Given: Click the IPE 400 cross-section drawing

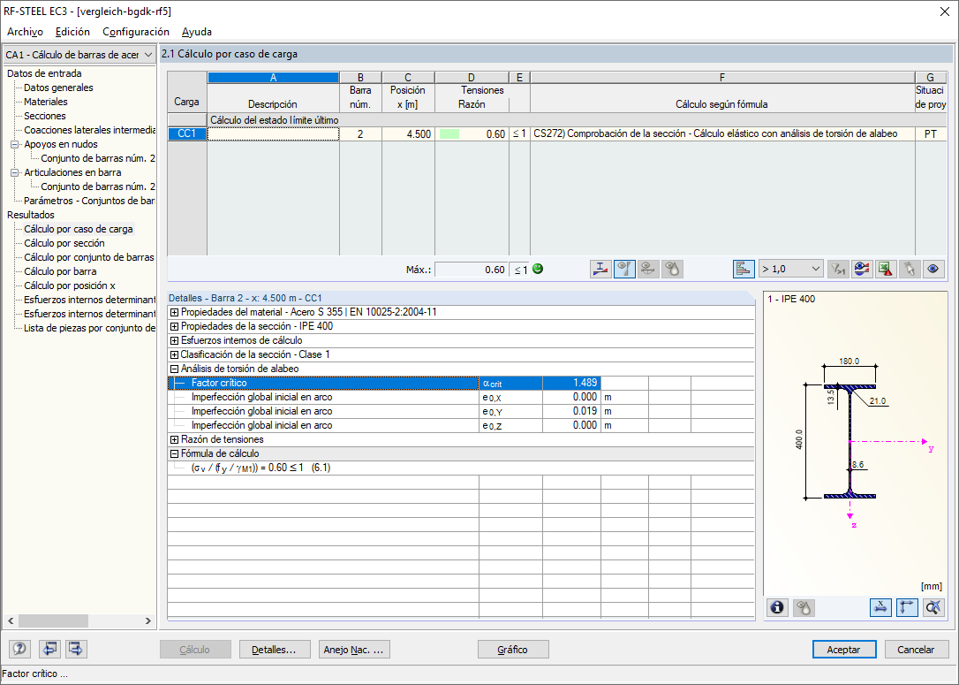Looking at the screenshot, I should coord(850,441).
